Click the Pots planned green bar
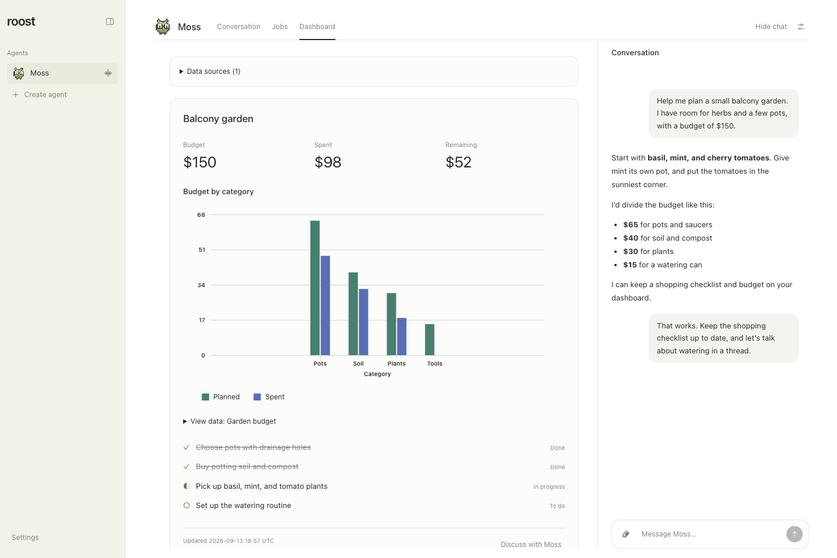The height and width of the screenshot is (558, 837). pos(315,288)
